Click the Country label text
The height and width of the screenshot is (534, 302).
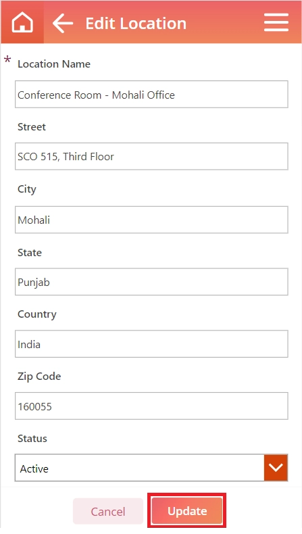pos(36,314)
